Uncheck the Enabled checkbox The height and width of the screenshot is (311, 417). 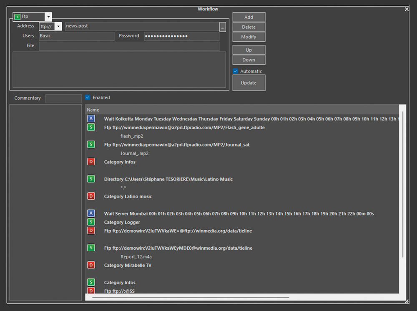pyautogui.click(x=88, y=98)
